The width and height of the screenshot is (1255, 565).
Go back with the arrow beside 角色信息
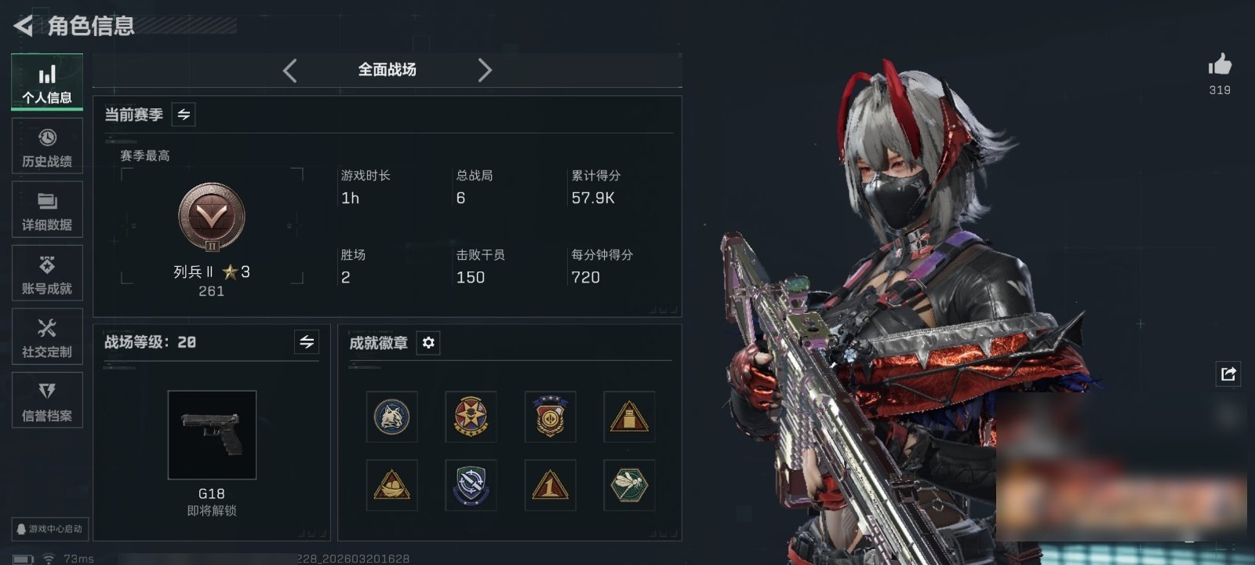24,26
